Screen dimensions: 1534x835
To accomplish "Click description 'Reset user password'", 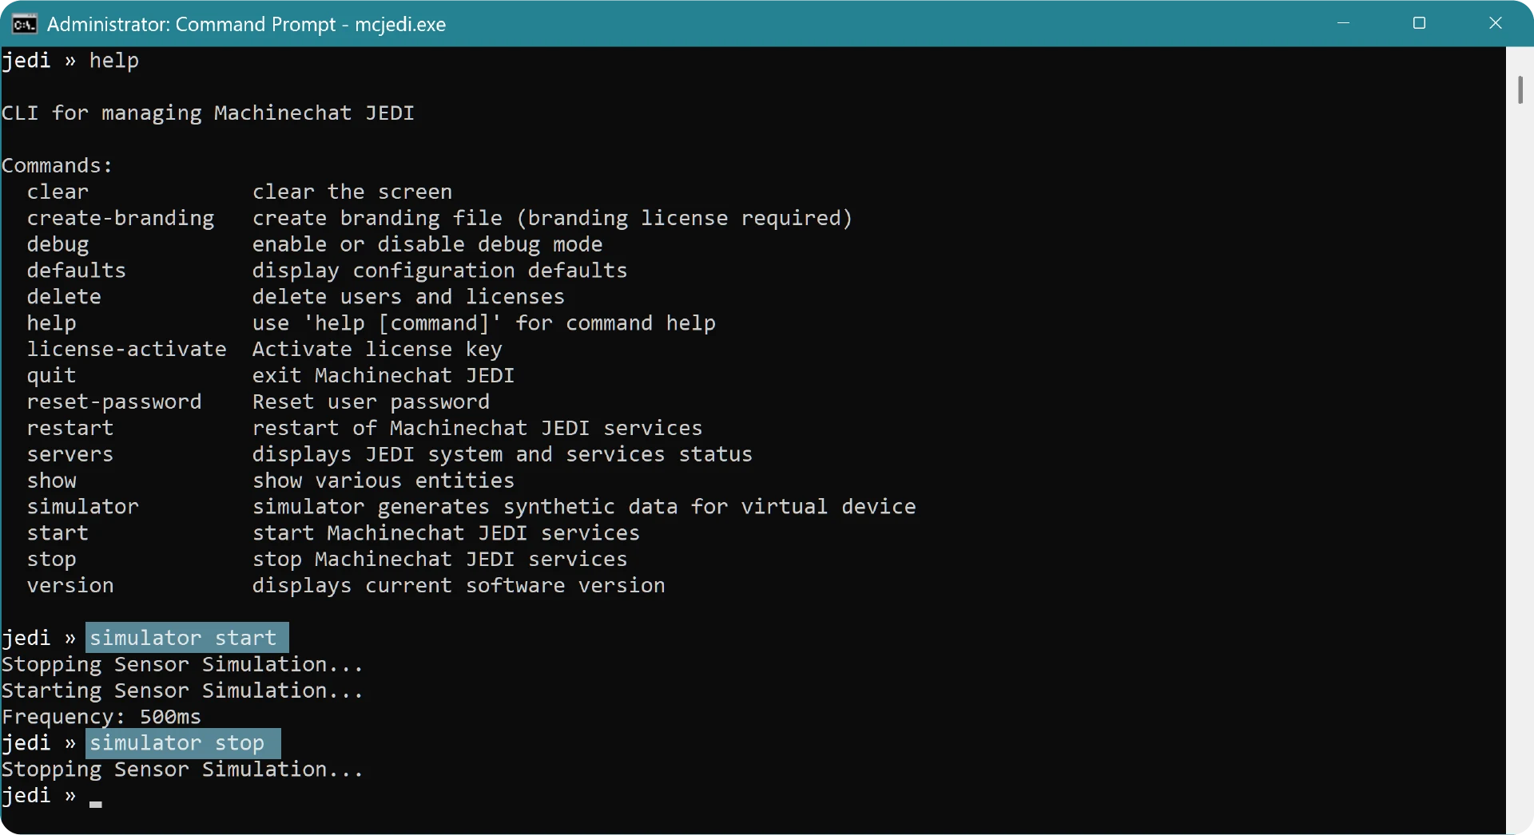I will coord(371,402).
